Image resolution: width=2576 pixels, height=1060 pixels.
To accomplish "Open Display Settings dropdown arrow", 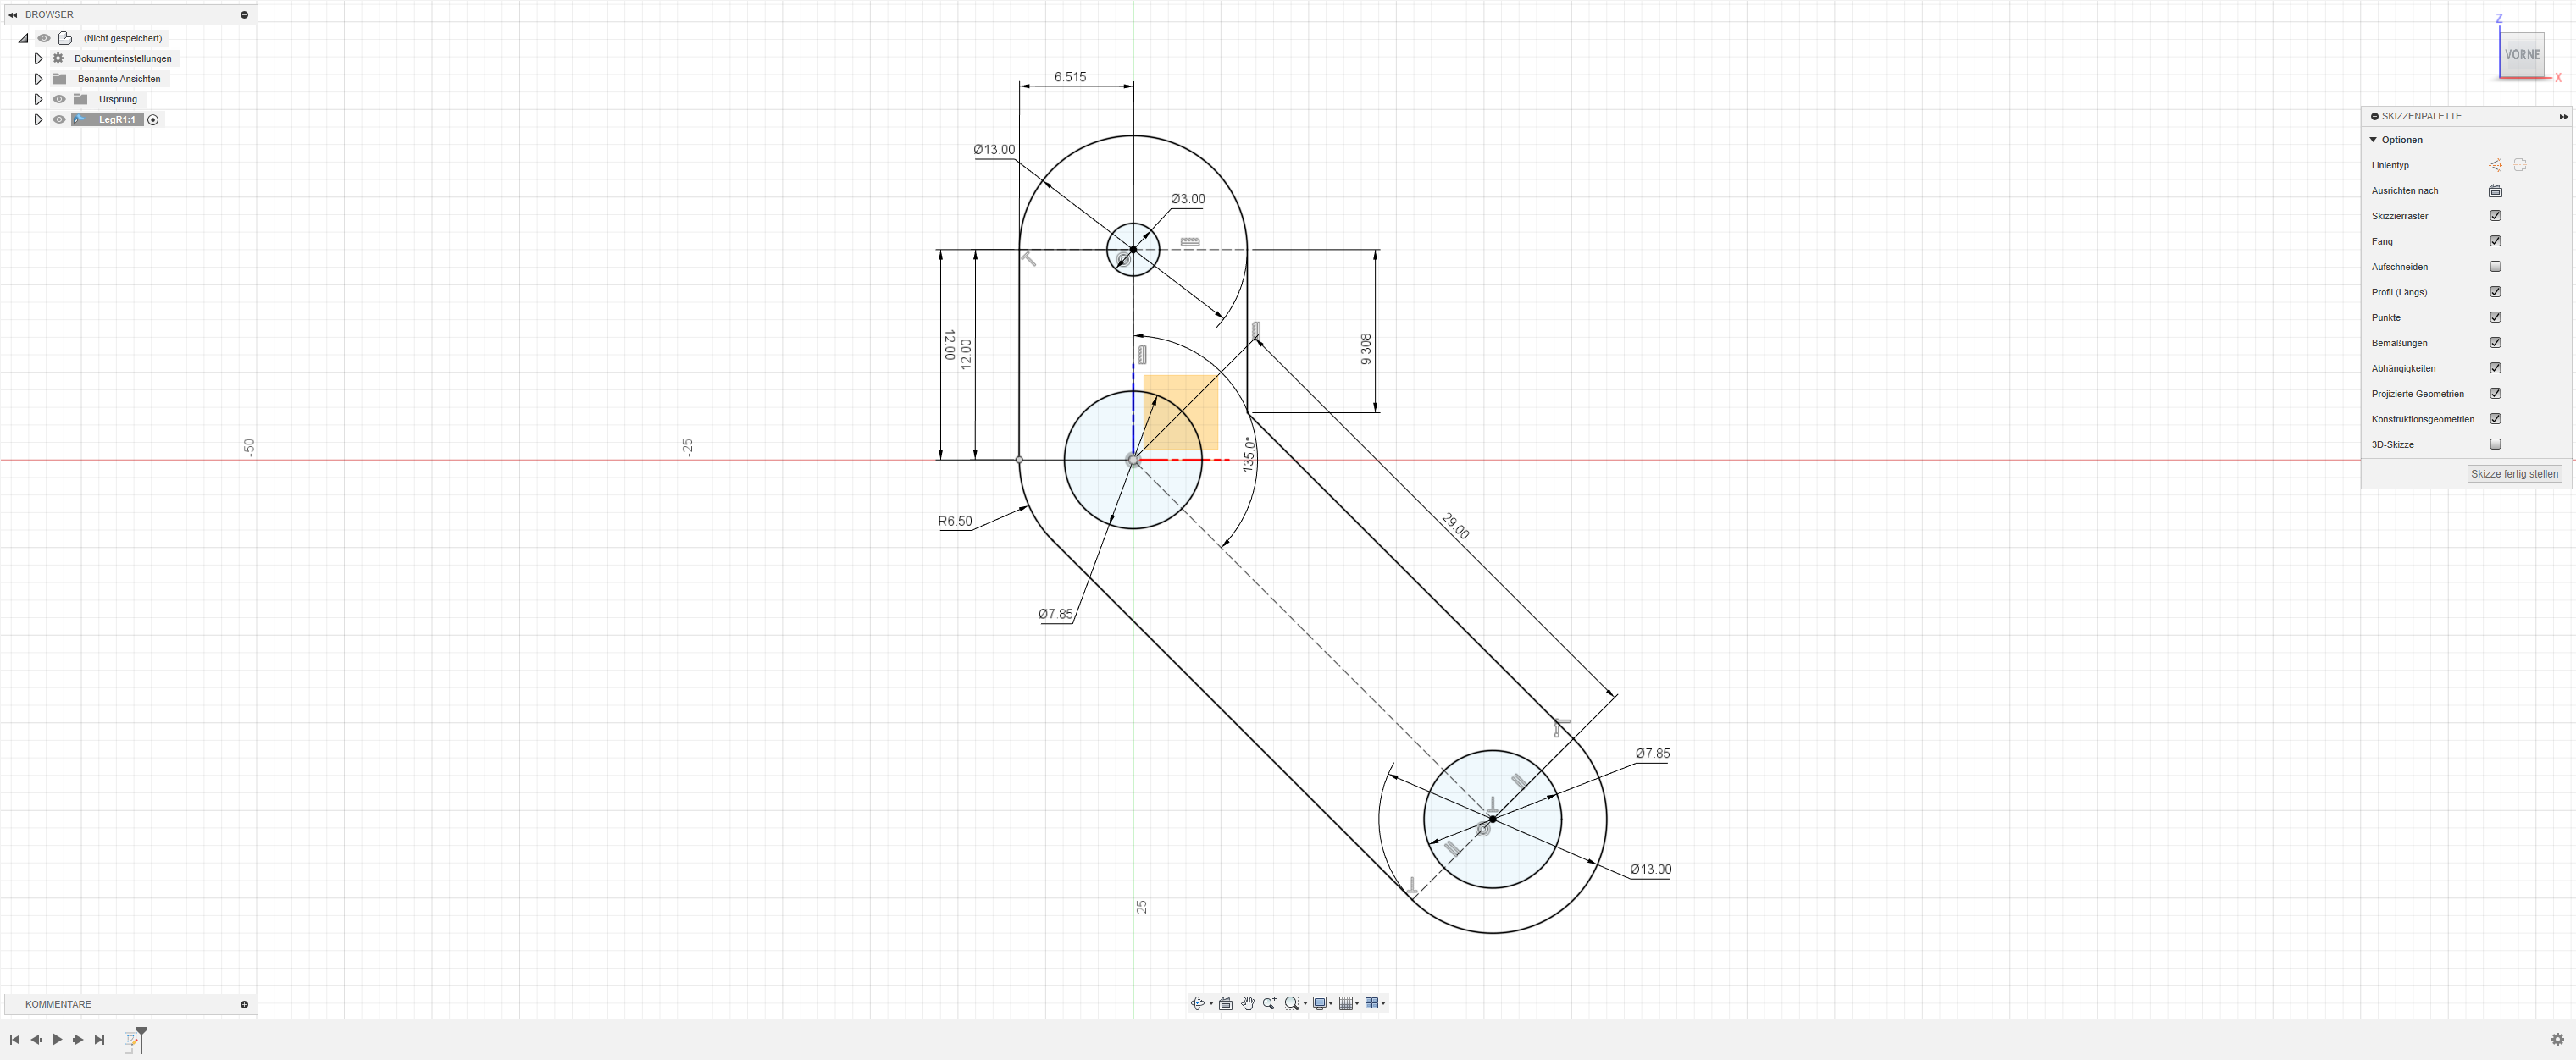I will (1331, 1004).
